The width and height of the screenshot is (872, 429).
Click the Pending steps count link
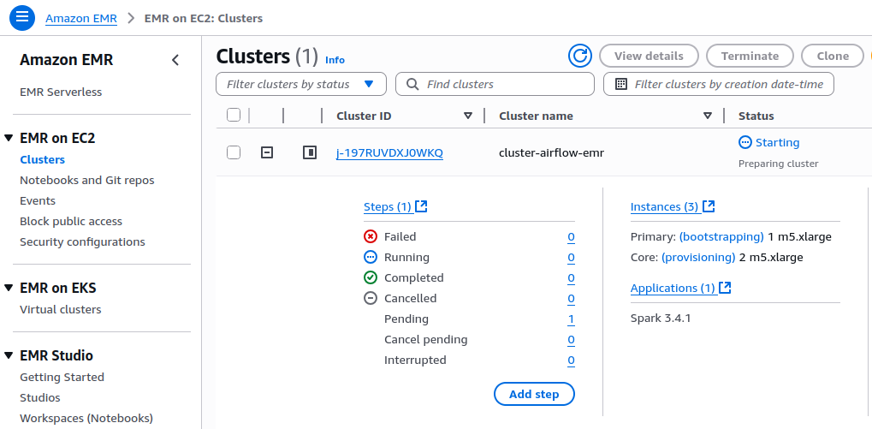571,319
